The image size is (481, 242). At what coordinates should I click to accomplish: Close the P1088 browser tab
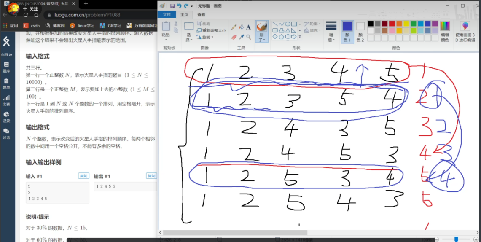click(74, 3)
